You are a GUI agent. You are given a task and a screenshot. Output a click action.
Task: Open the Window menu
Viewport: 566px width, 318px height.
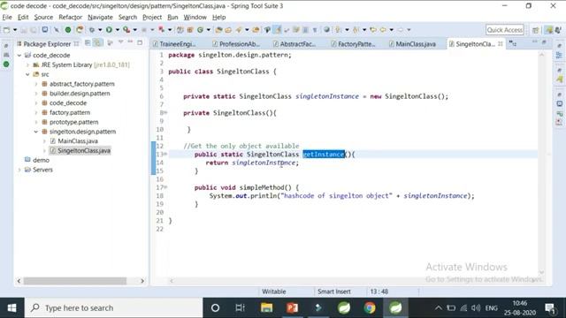click(195, 17)
